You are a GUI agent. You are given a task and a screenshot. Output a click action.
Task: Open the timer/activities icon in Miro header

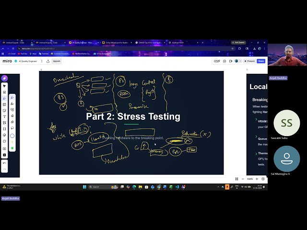(x=217, y=61)
